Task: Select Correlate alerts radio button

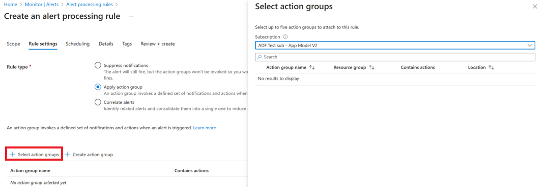Action: pyautogui.click(x=98, y=102)
